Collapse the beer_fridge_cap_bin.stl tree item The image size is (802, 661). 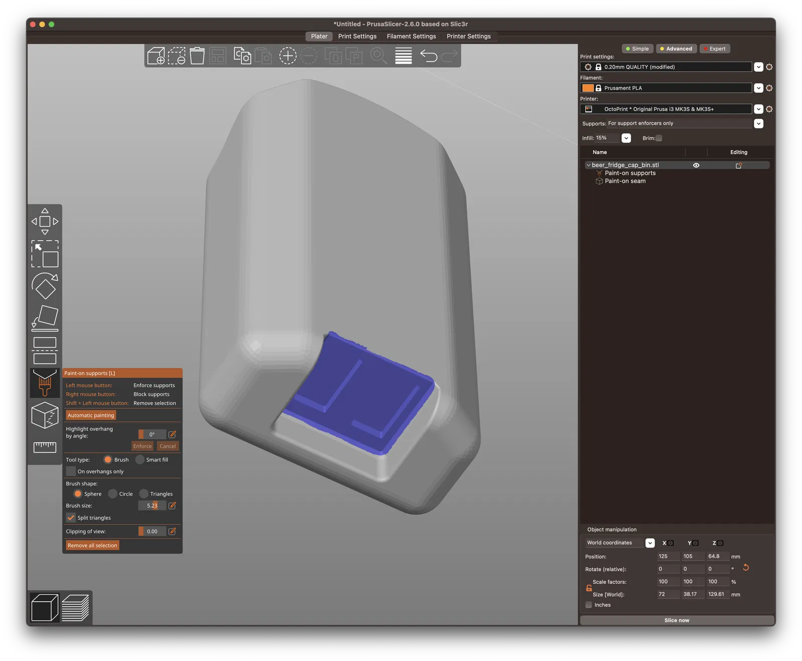click(588, 165)
